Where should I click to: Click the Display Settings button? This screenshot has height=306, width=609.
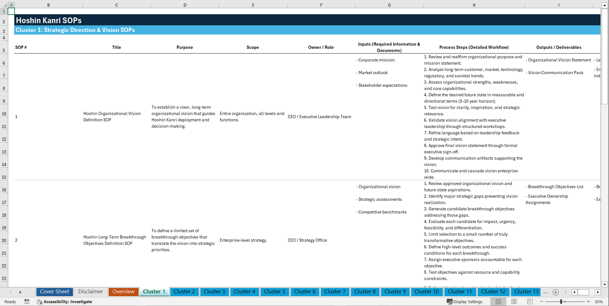pyautogui.click(x=465, y=302)
